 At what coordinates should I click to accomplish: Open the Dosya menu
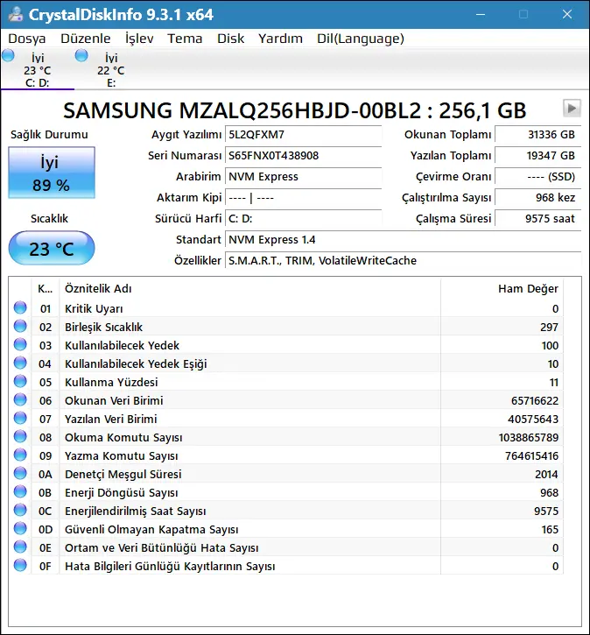pos(27,39)
